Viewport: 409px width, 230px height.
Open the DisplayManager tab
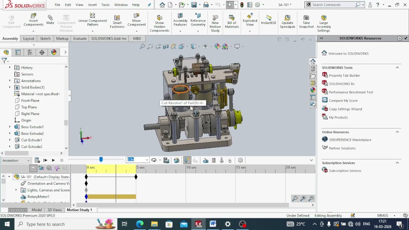click(54, 52)
